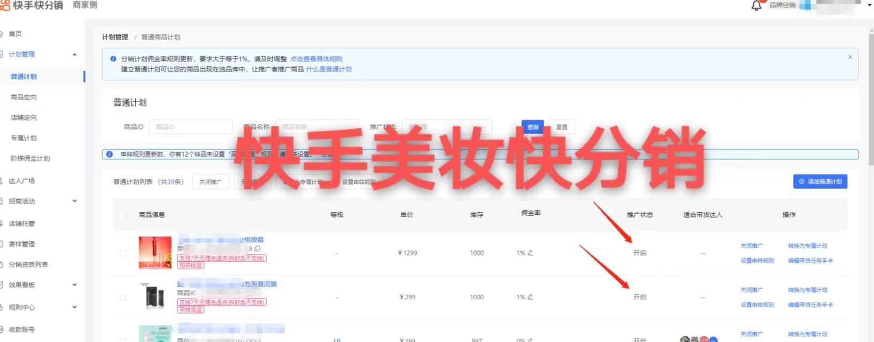The width and height of the screenshot is (874, 342).
Task: Open 专属计划 in the sidebar
Action: click(x=24, y=138)
